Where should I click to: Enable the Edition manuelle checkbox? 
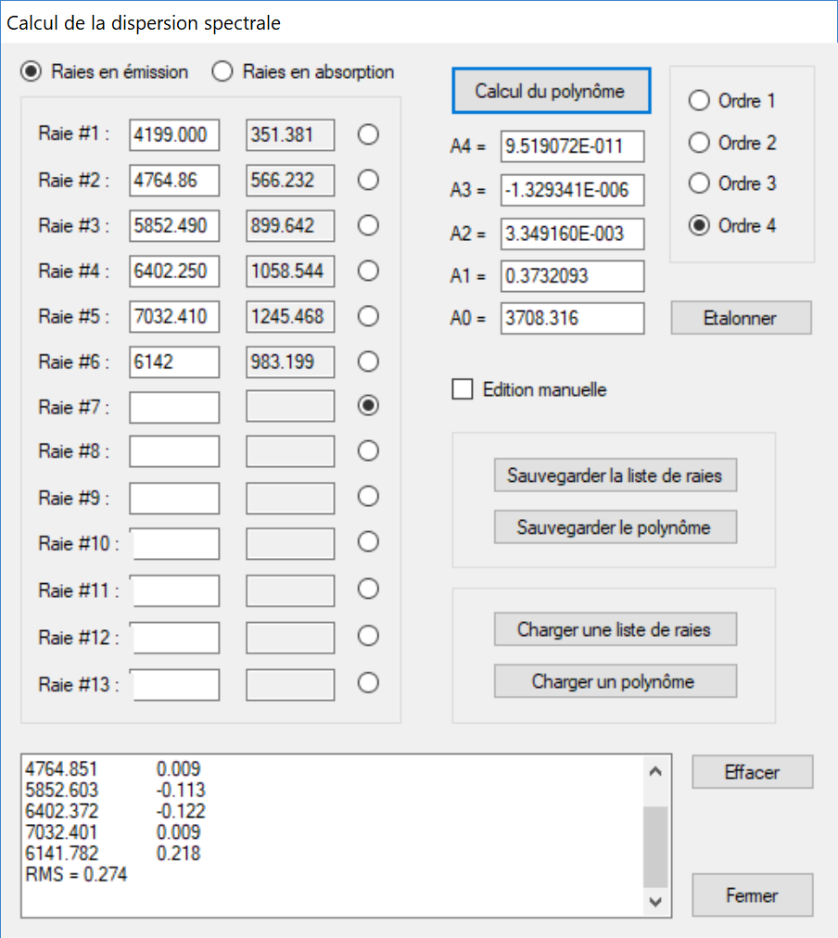pyautogui.click(x=463, y=390)
